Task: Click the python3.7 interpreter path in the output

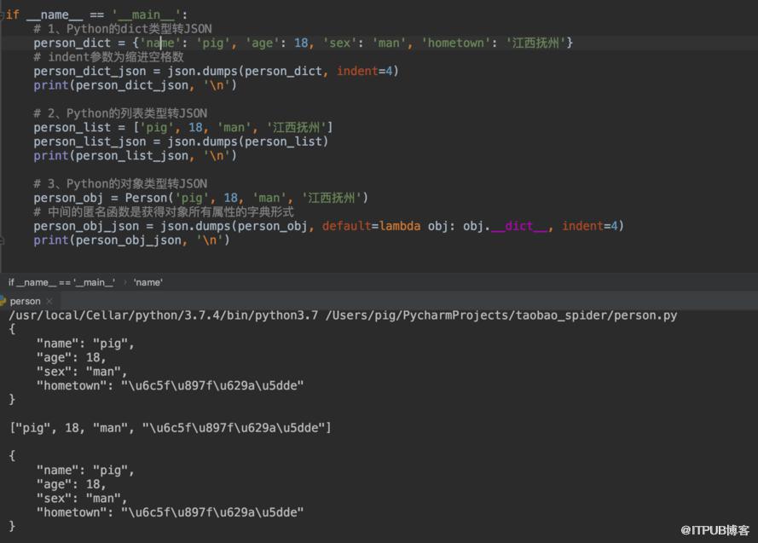Action: point(164,315)
